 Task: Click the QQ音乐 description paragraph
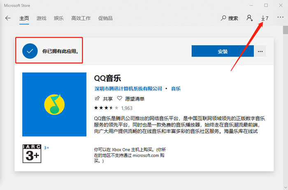(179, 125)
